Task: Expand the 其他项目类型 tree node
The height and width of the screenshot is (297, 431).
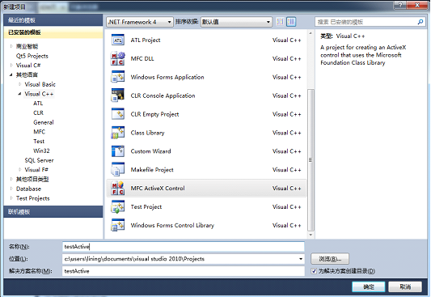Action: click(11, 179)
